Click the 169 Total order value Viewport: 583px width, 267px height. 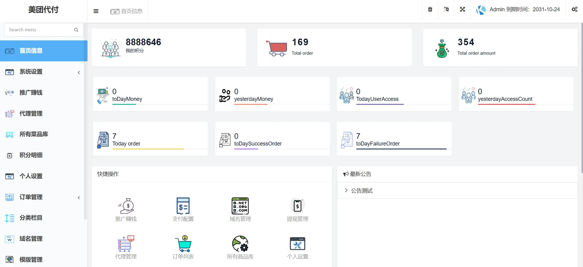click(300, 42)
